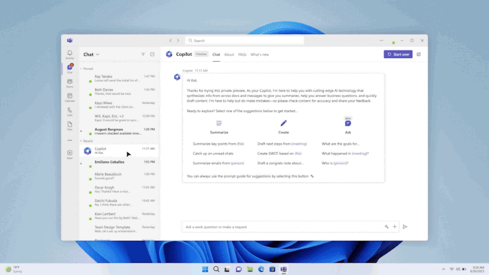Click the Teams logo in title bar
Image resolution: width=489 pixels, height=275 pixels.
pyautogui.click(x=70, y=40)
